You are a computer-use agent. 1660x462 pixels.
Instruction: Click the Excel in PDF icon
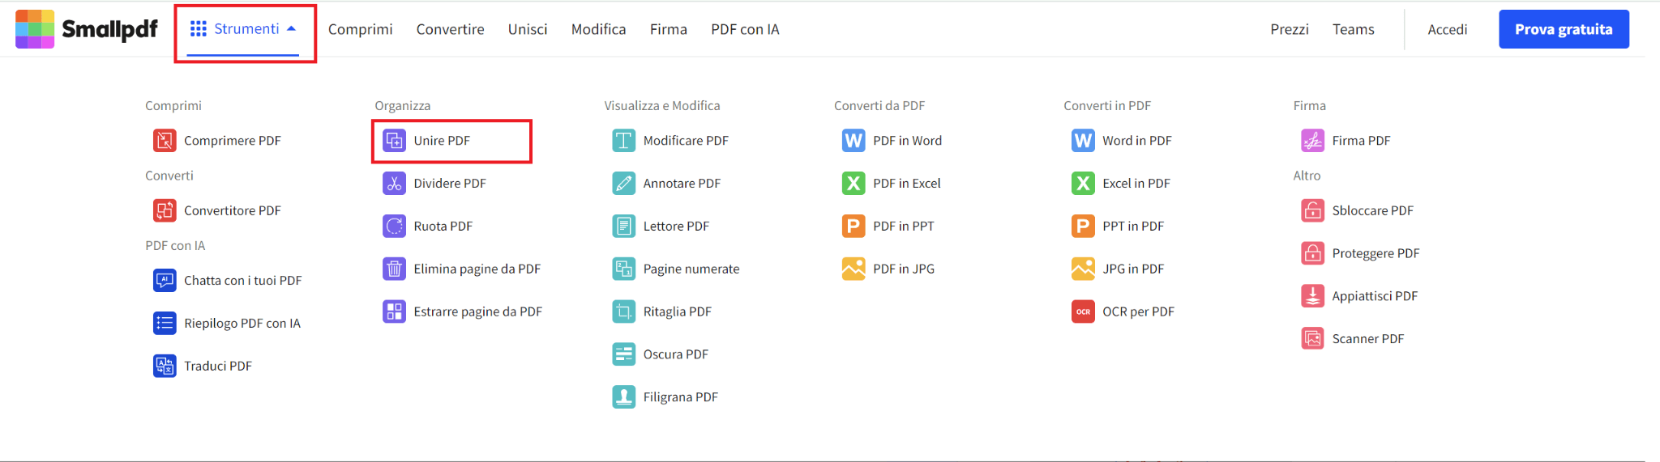(x=1083, y=184)
